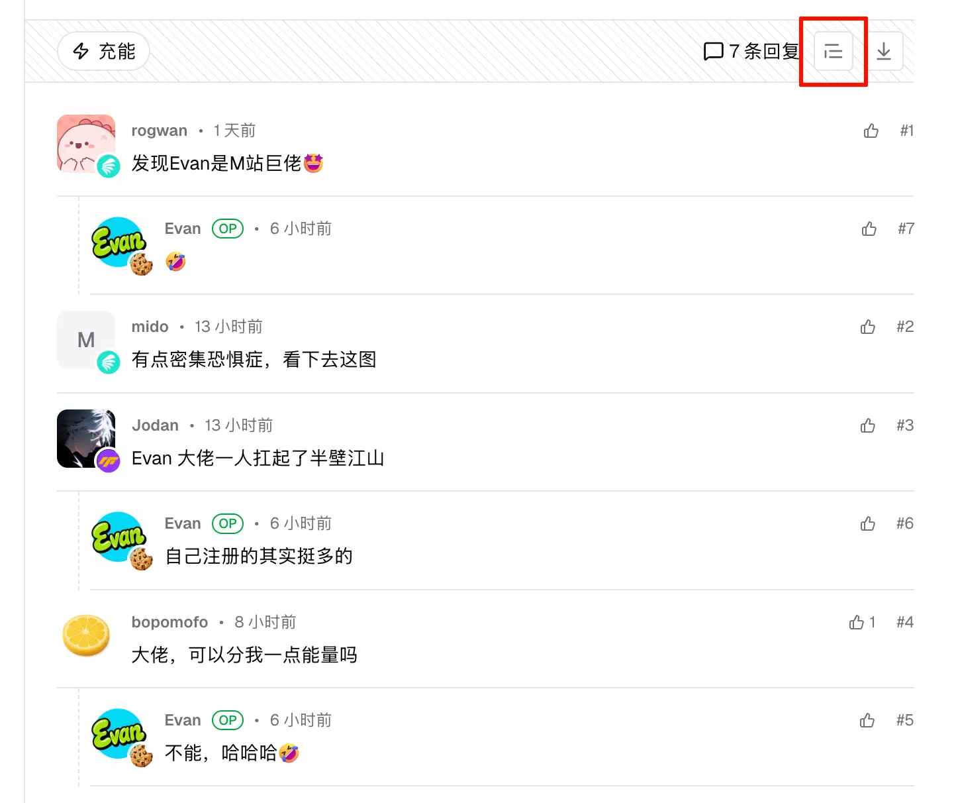Screen dimensions: 956x803
Task: Open rogwan's user profile link
Action: pyautogui.click(x=160, y=131)
